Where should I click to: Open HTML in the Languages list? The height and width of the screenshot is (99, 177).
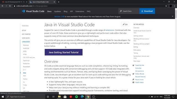25,54
